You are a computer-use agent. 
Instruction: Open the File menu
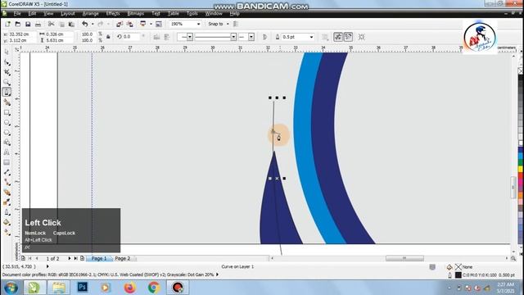[x=17, y=14]
